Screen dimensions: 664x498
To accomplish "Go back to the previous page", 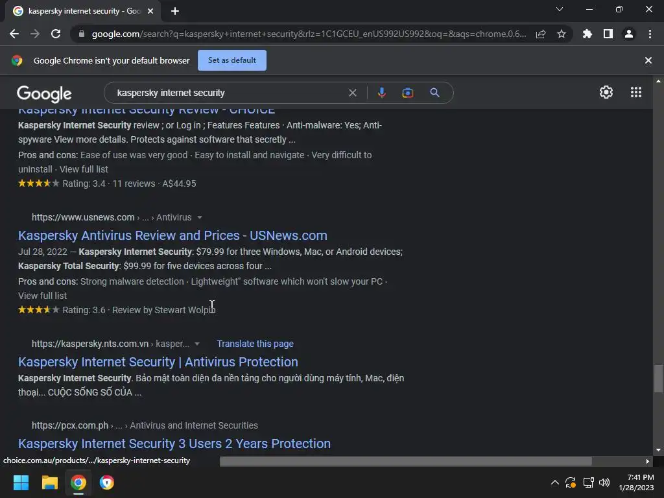I will (x=14, y=34).
